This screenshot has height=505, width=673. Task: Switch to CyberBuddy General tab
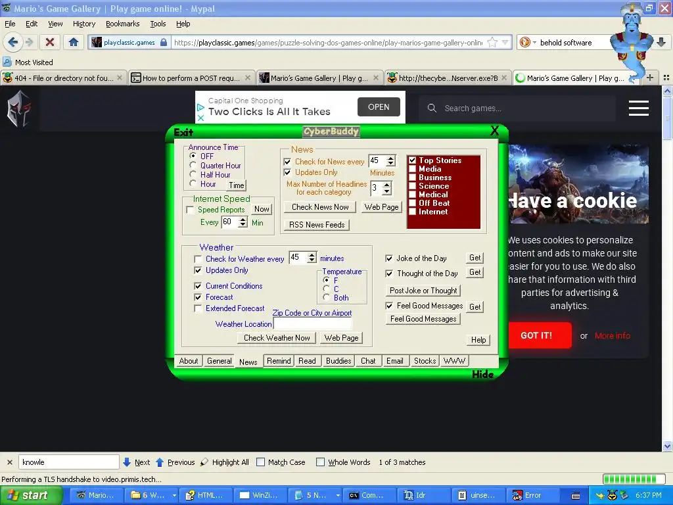[220, 361]
